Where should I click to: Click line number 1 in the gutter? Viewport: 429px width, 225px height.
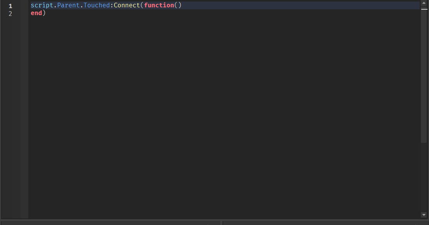(10, 6)
